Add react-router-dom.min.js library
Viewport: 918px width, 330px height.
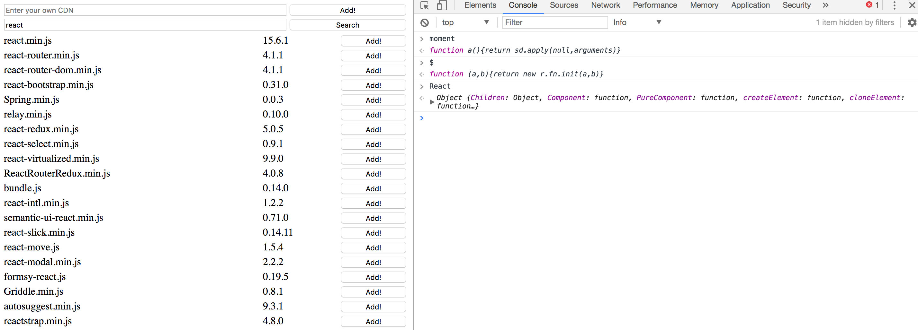373,71
